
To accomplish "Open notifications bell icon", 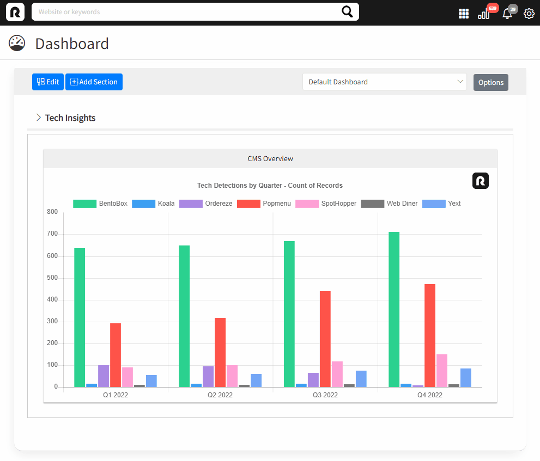I will pos(507,14).
